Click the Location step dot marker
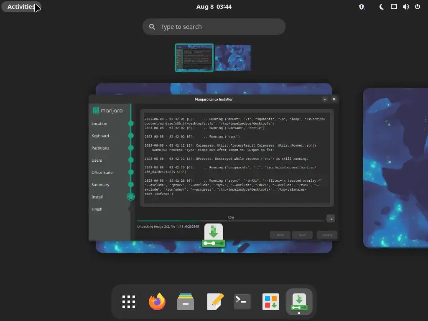The width and height of the screenshot is (428, 321). point(131,123)
